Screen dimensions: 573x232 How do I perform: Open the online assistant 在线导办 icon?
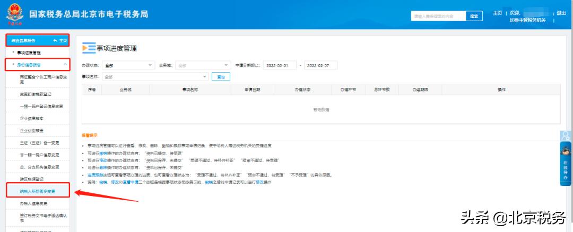pyautogui.click(x=566, y=165)
